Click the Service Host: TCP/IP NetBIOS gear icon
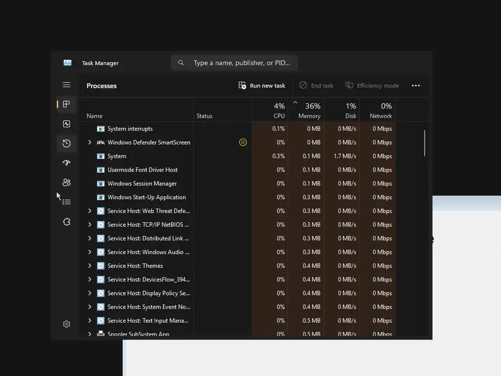The width and height of the screenshot is (501, 376). (x=101, y=225)
